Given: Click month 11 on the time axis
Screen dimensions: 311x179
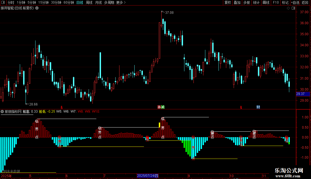Looking at the screenshot, I should (x=264, y=176).
